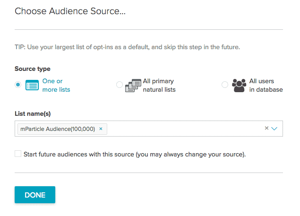300x216 pixels.
Task: Click the 'List name(s)' field label
Action: coord(34,113)
